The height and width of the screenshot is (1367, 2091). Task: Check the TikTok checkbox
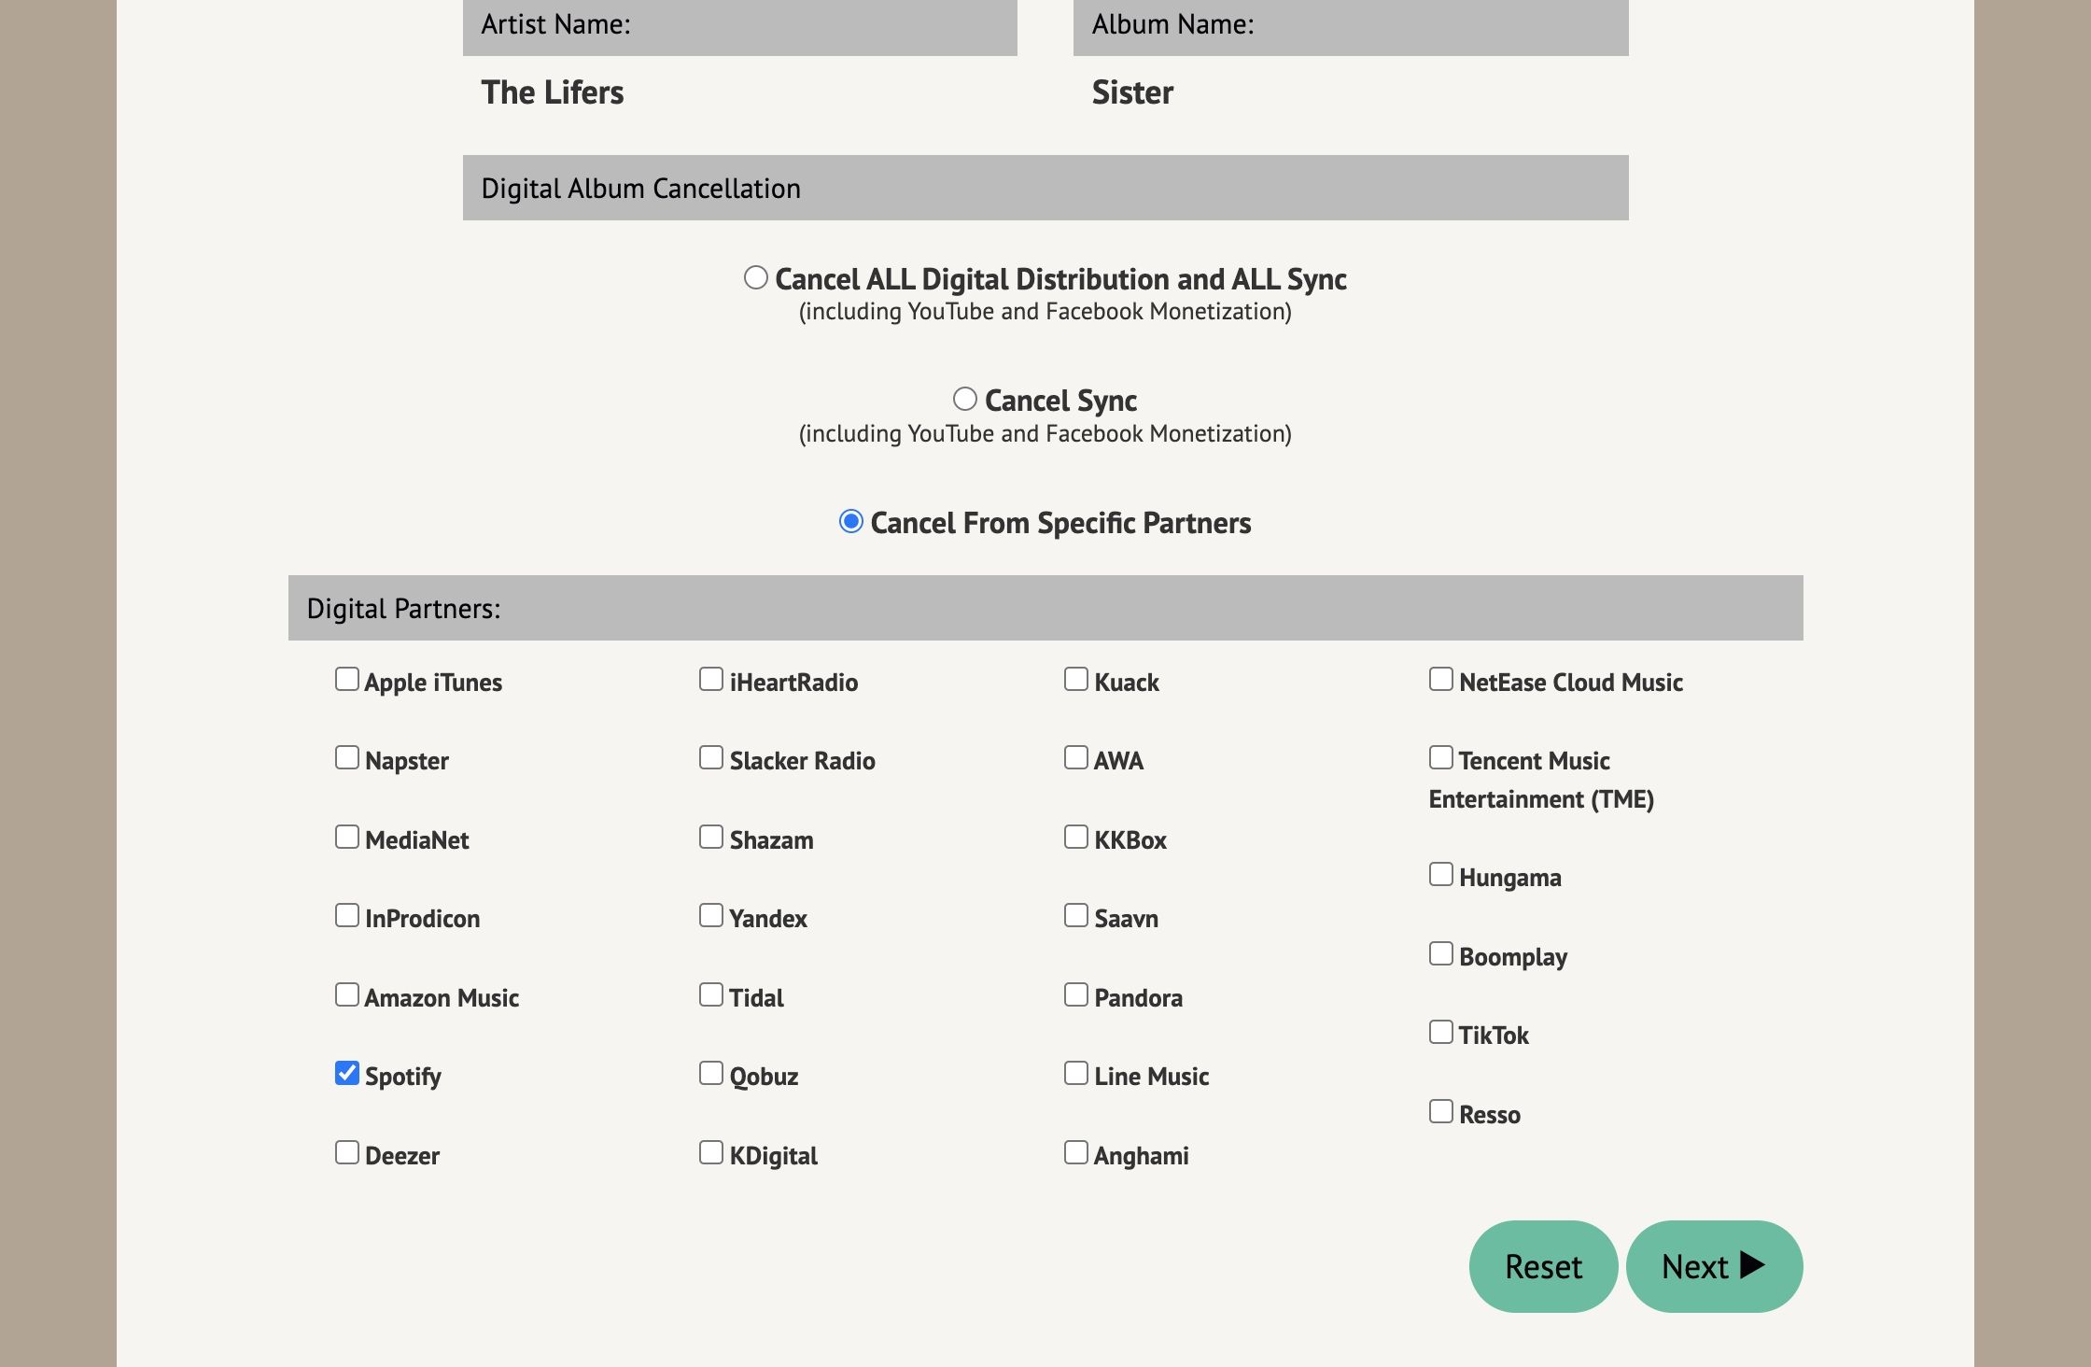(x=1441, y=1032)
